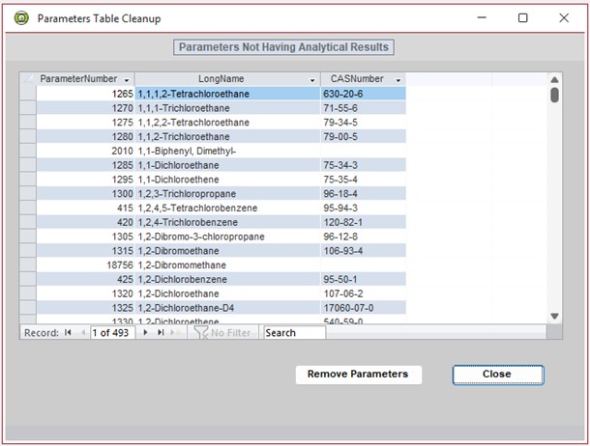
Task: Click CAS number 17060-07-0
Action: 363,308
